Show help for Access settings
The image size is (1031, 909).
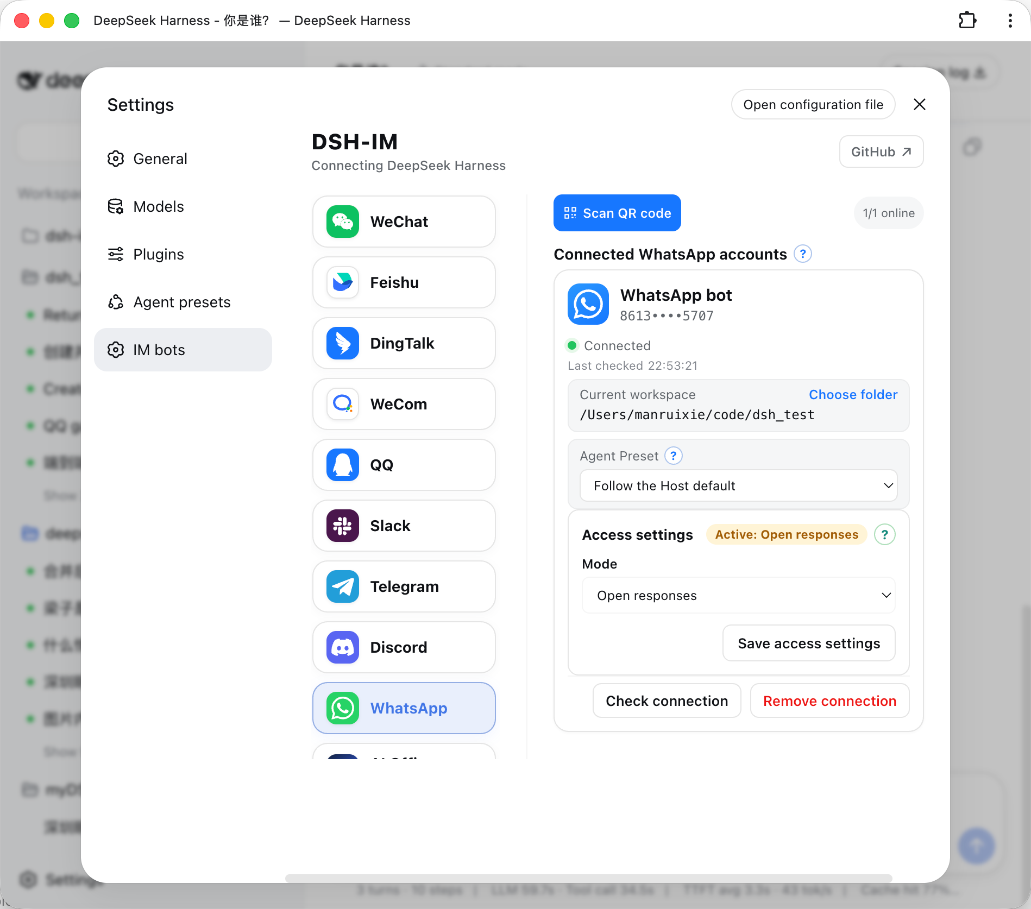pos(884,535)
